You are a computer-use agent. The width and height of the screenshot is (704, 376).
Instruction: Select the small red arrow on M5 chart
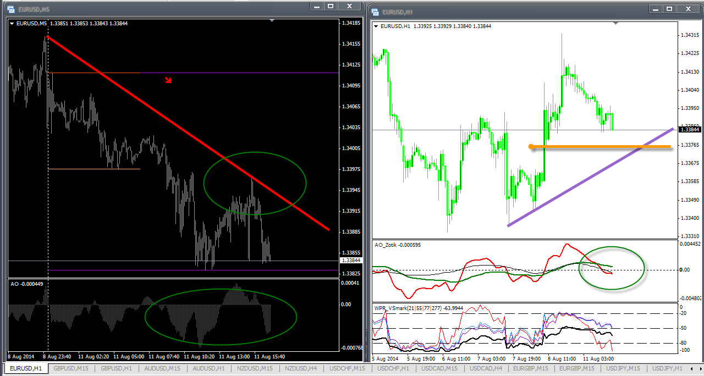[169, 81]
